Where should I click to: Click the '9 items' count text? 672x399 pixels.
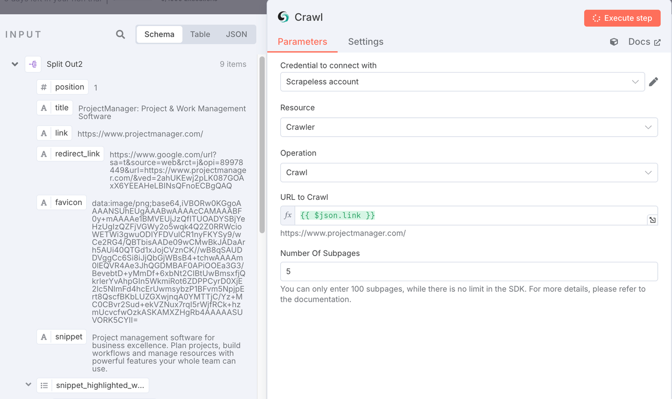click(x=233, y=64)
